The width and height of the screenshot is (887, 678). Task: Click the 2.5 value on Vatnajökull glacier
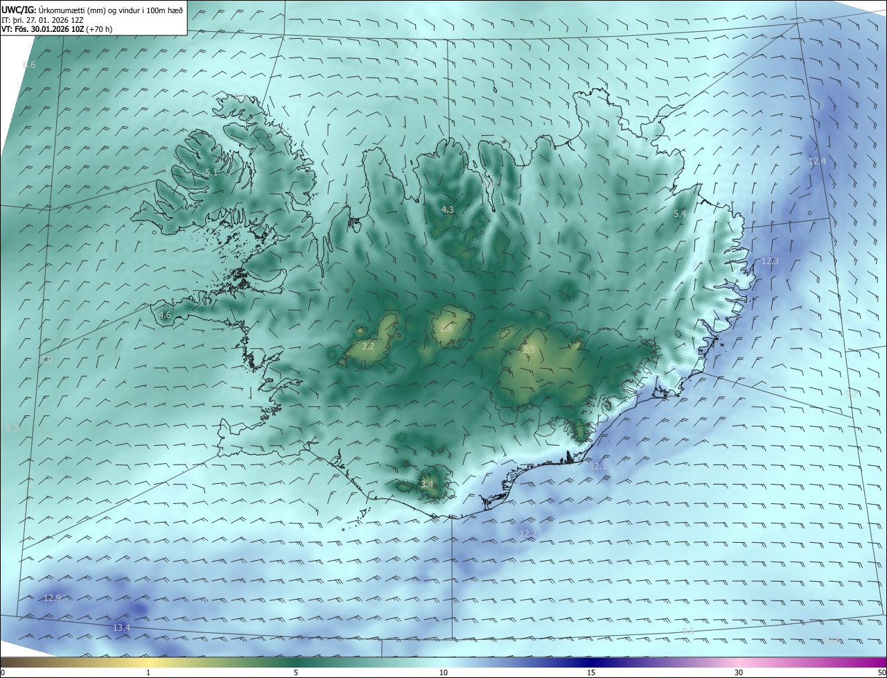(x=529, y=350)
